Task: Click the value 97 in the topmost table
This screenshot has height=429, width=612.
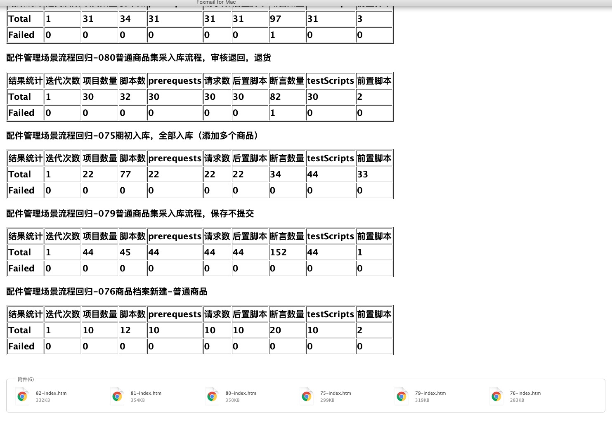Action: pos(275,19)
